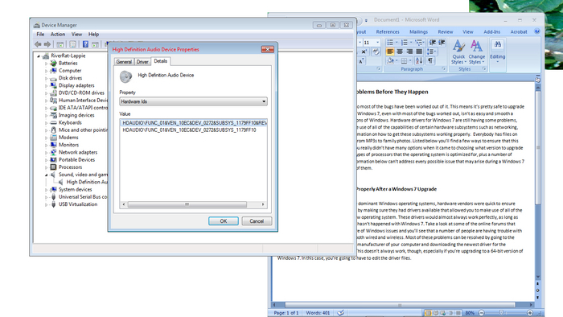Screen dimensions: 563x317
Task: Open the Mailings tab in Word ribbon
Action: 419,31
